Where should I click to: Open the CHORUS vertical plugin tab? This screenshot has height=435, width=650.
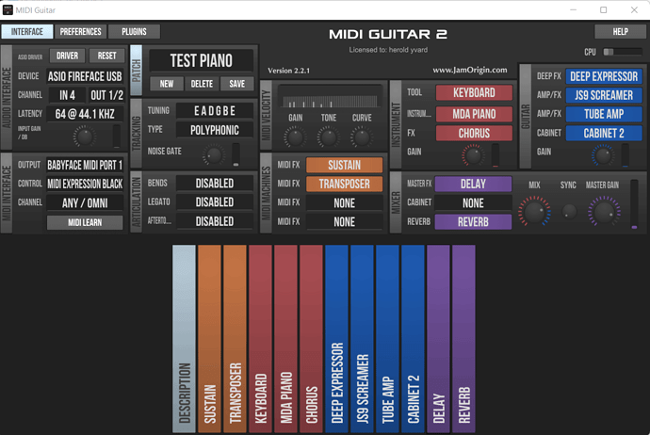pos(311,339)
